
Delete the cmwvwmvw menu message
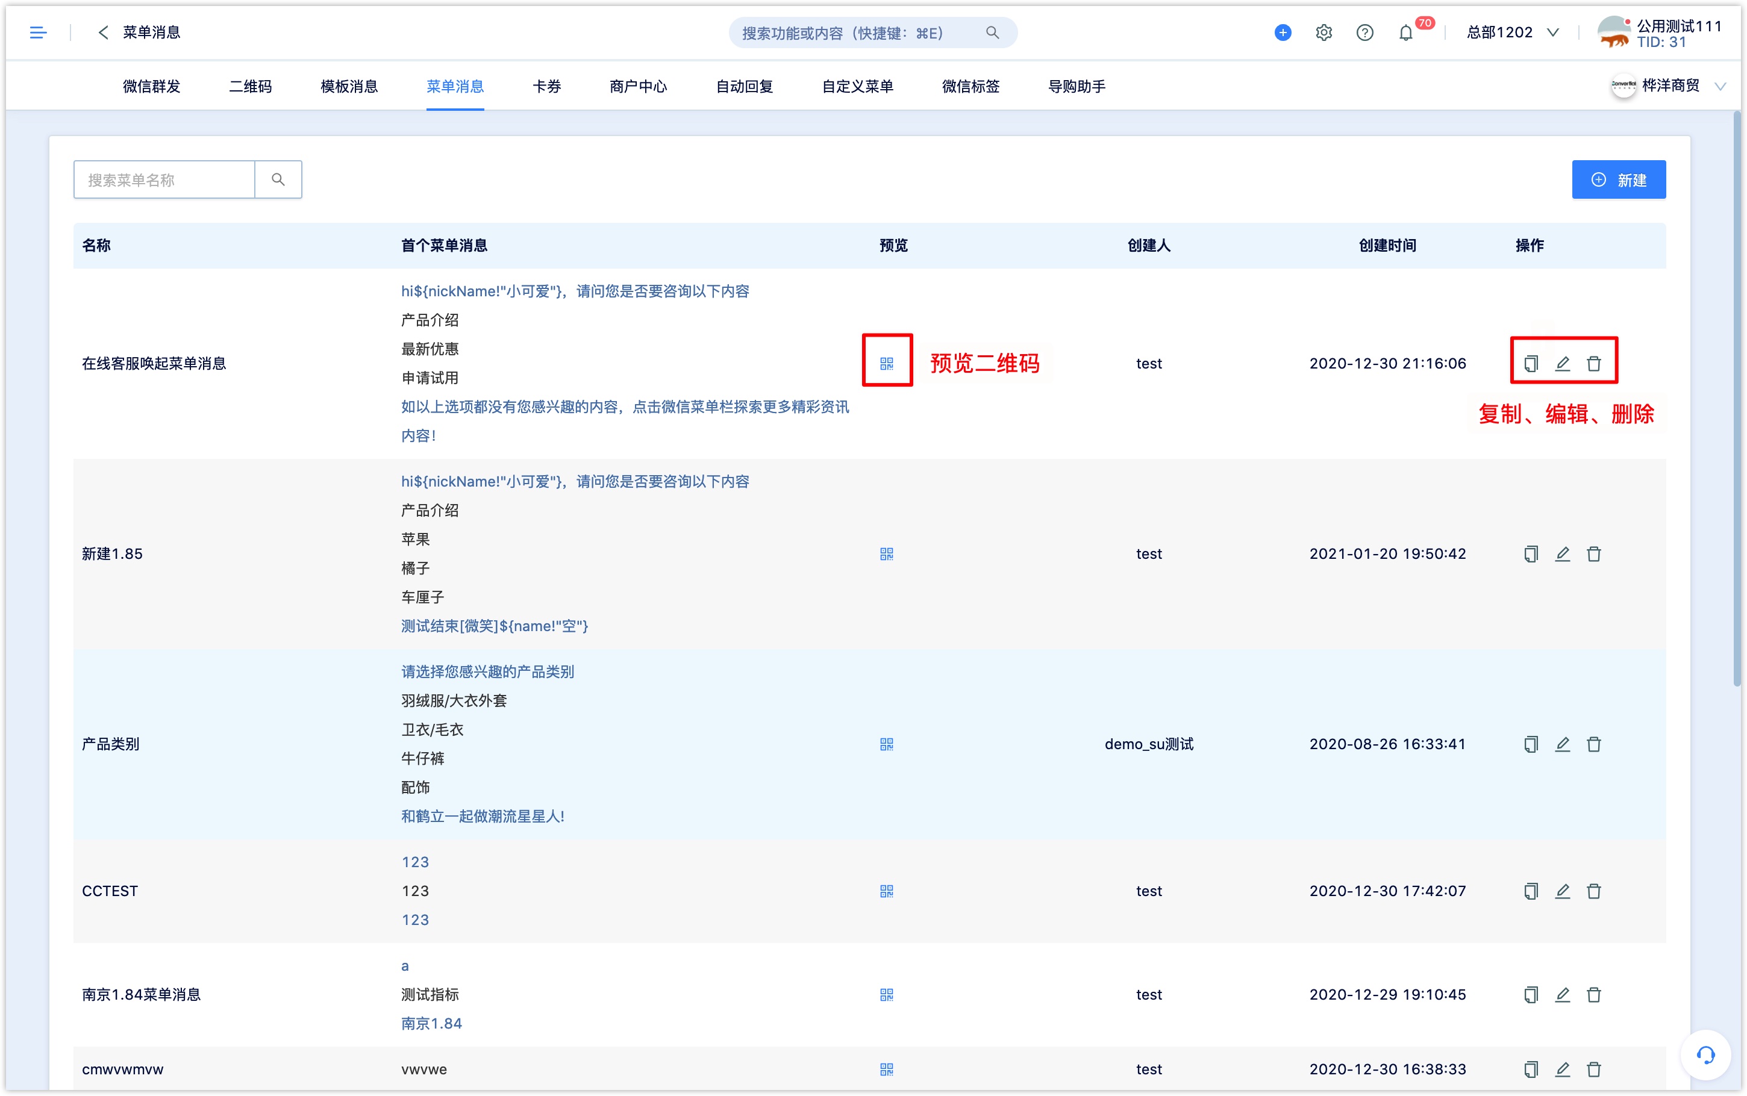coord(1593,1069)
